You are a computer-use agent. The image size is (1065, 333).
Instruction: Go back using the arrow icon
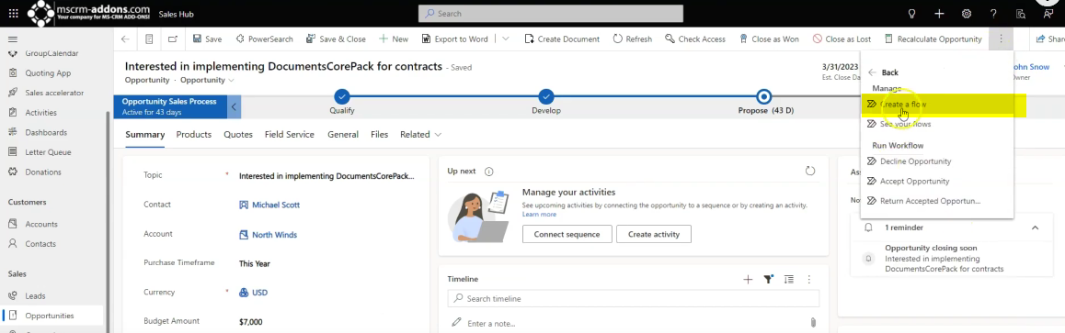click(125, 39)
